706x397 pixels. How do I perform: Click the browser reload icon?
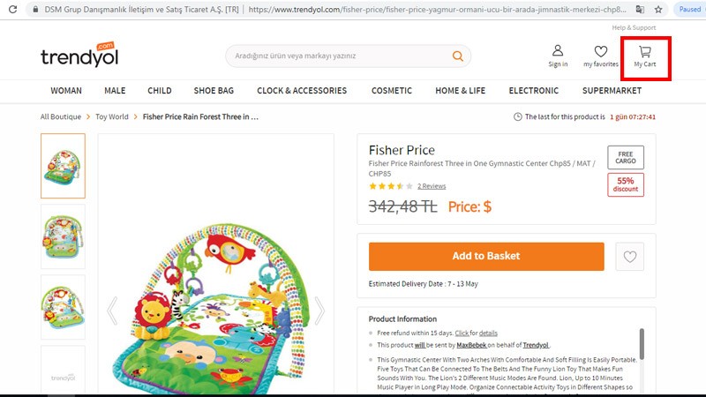coord(12,9)
